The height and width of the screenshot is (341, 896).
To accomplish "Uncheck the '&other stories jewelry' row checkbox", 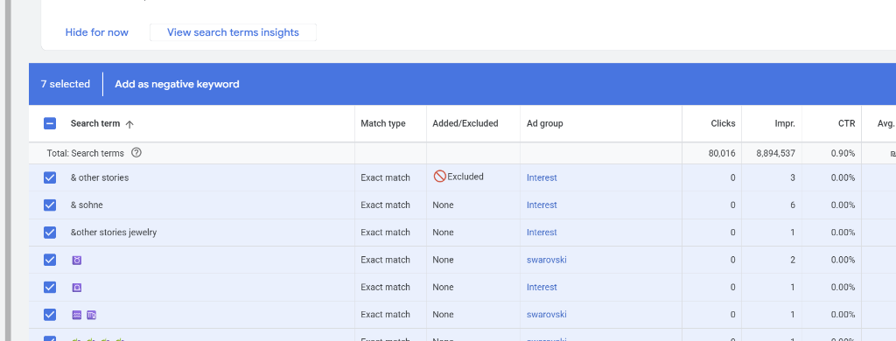I will click(50, 233).
